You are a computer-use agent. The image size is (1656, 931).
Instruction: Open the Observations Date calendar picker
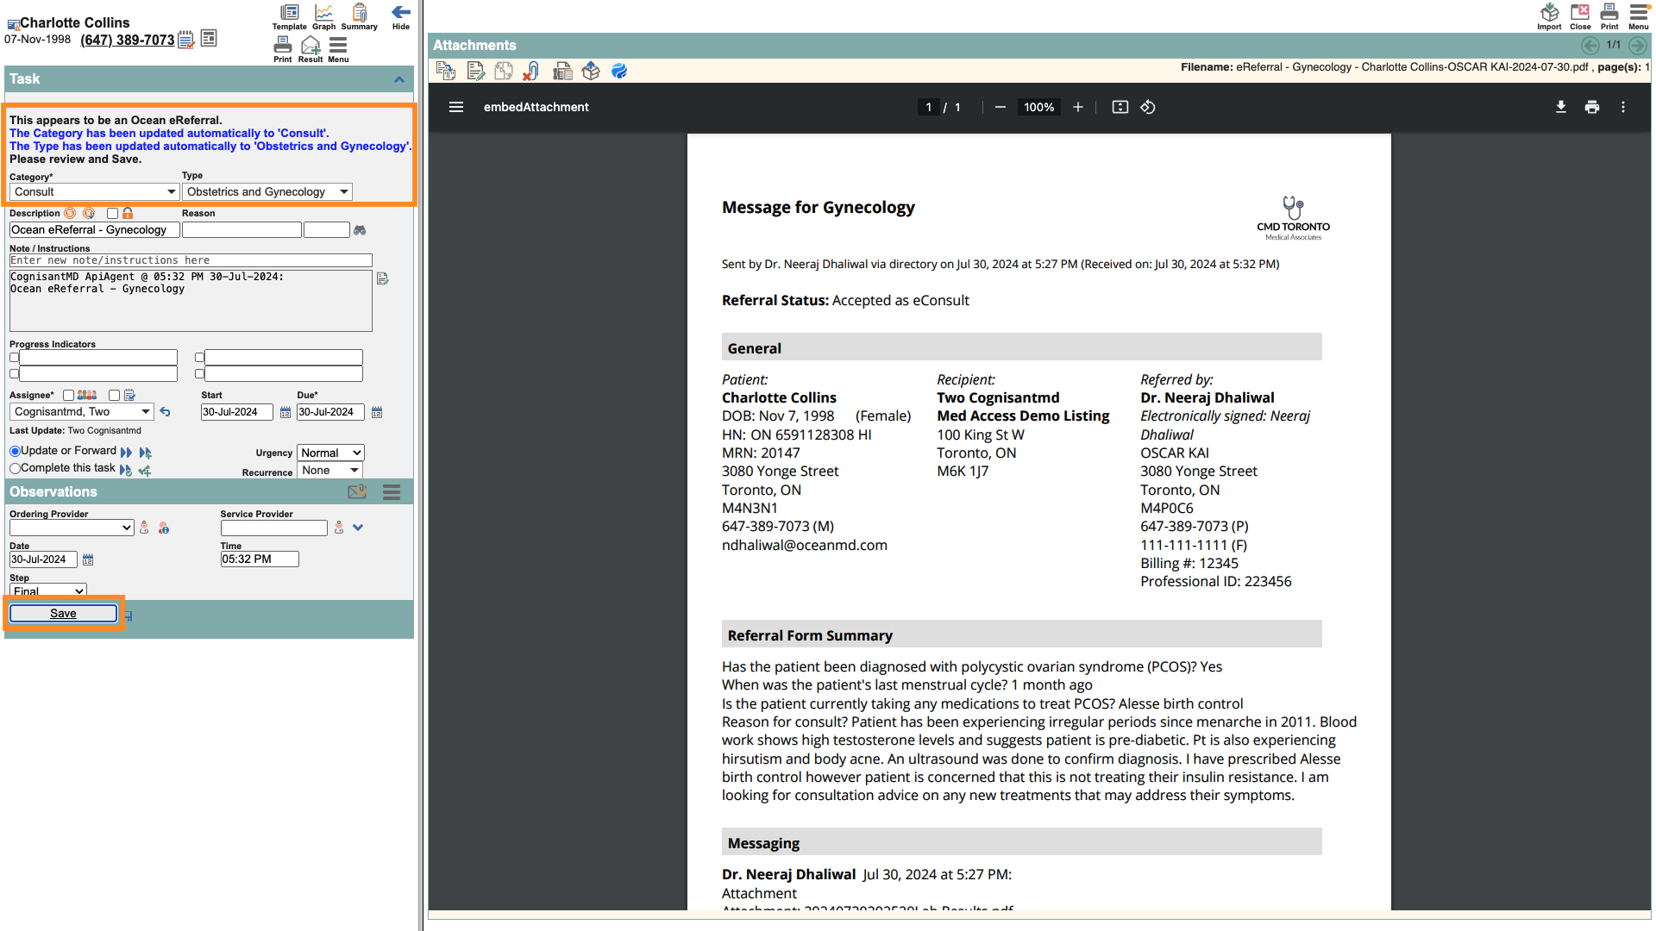point(88,559)
